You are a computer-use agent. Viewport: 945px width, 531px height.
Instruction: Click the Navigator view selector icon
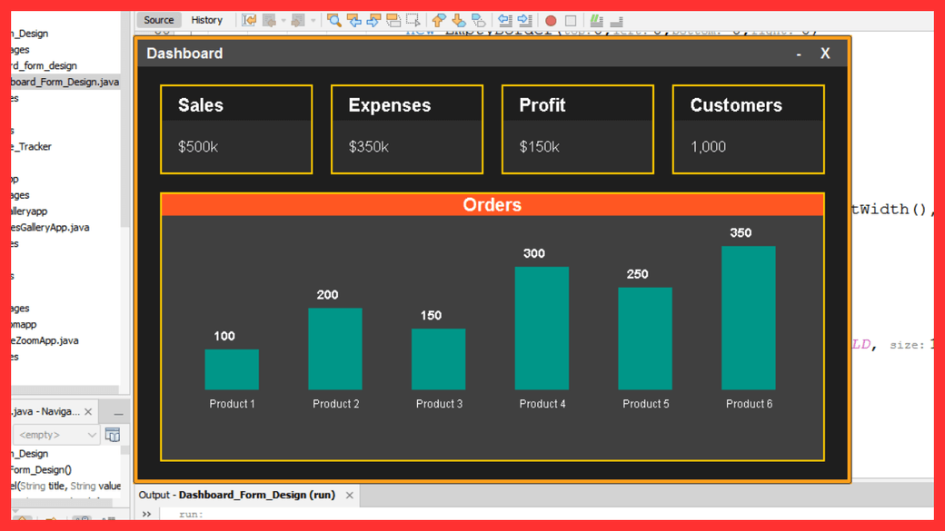pyautogui.click(x=113, y=434)
